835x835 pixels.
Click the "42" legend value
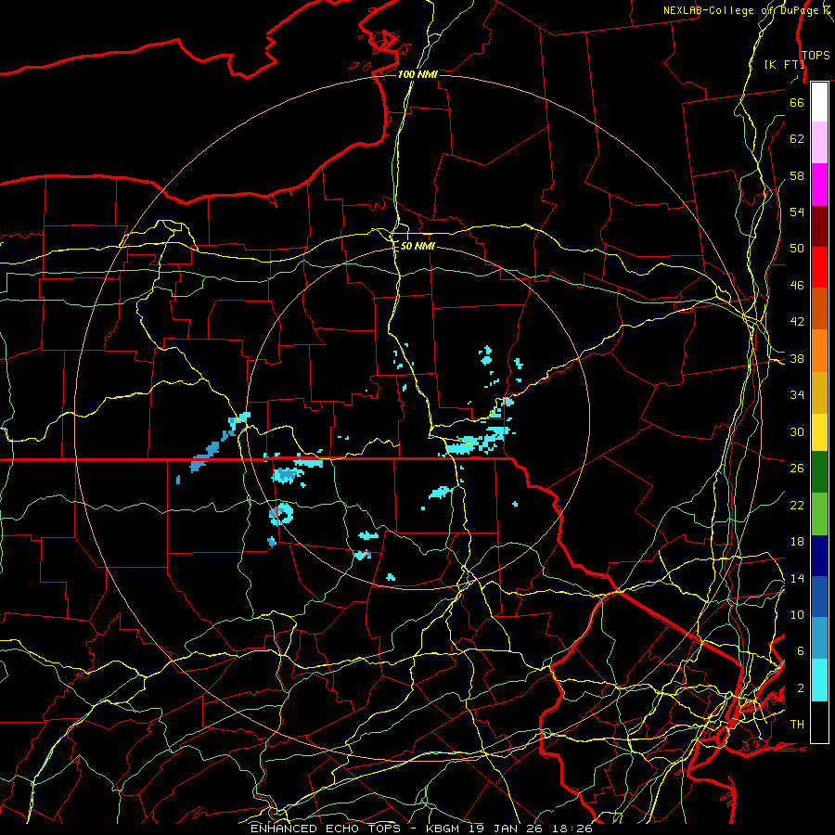pyautogui.click(x=797, y=322)
